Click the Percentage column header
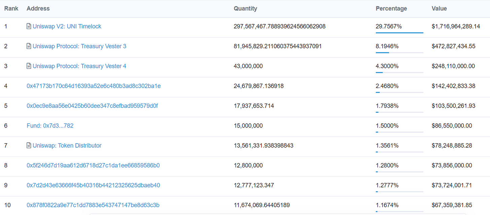The height and width of the screenshot is (215, 490). pyautogui.click(x=391, y=8)
